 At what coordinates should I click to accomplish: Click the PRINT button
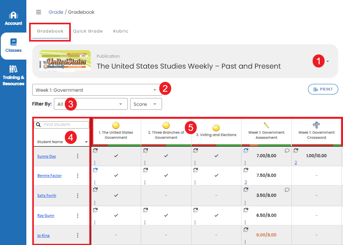(323, 89)
